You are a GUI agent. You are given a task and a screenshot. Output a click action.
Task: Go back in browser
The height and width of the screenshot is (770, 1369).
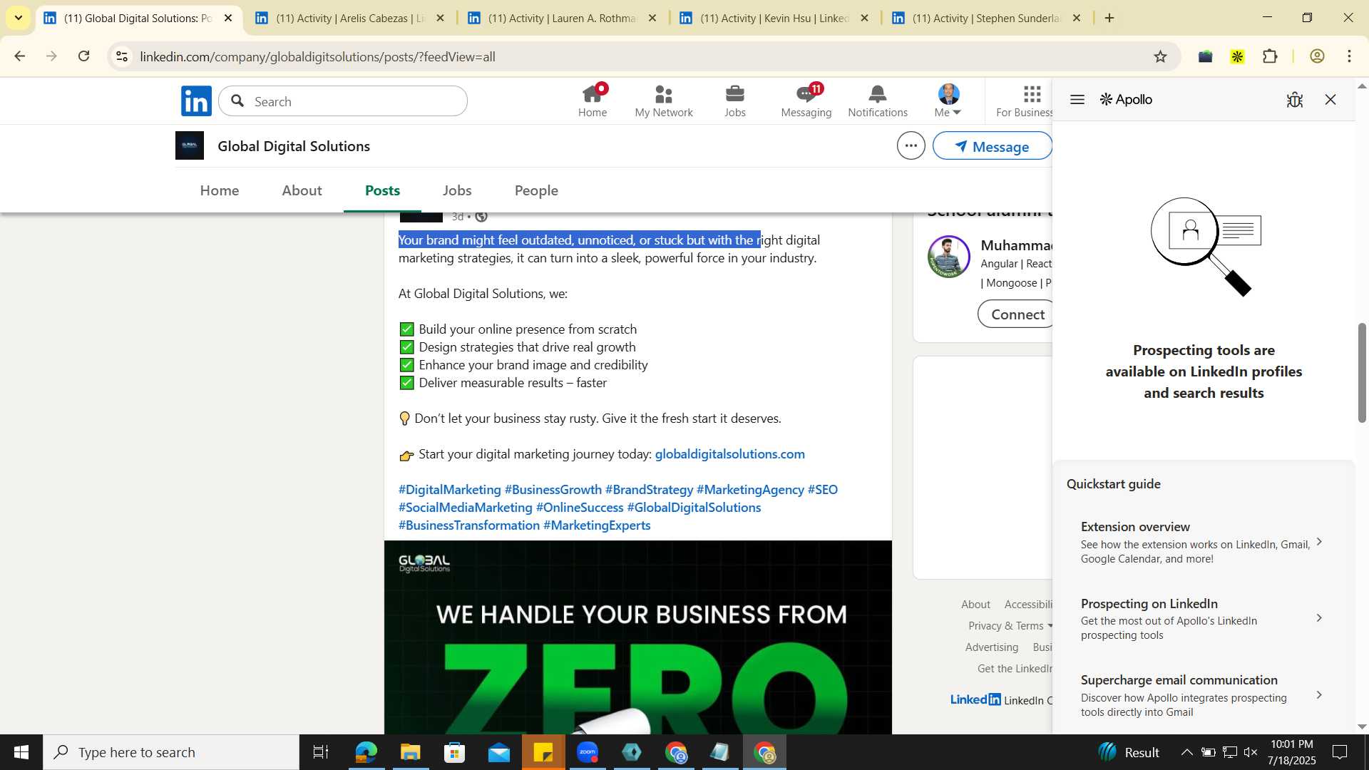tap(19, 56)
